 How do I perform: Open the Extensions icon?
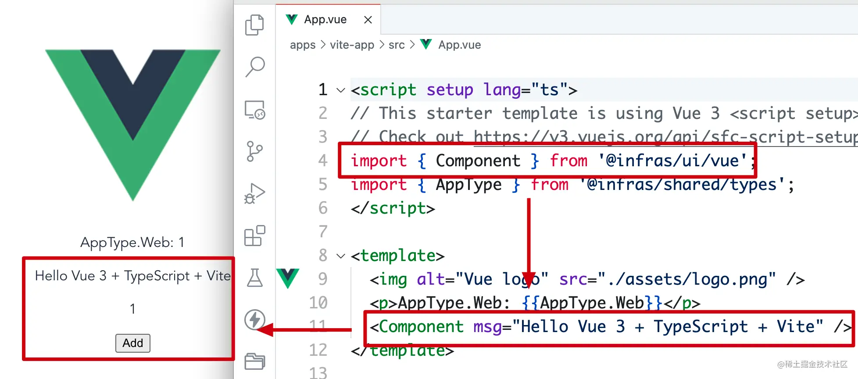[x=254, y=236]
